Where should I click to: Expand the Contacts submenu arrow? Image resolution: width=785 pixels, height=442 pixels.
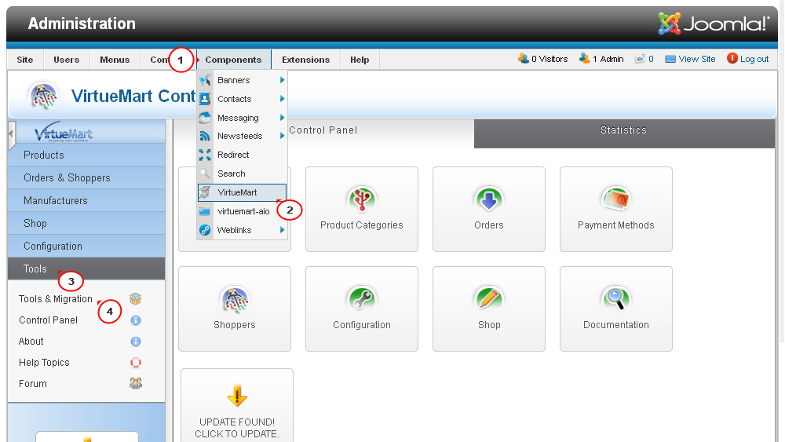click(283, 99)
